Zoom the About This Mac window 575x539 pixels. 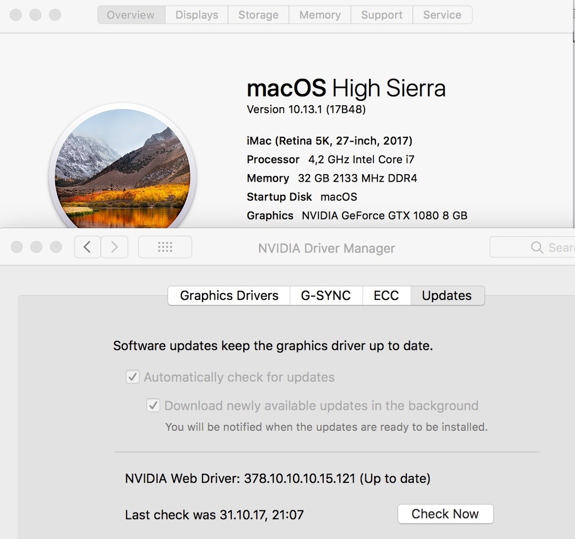(55, 15)
